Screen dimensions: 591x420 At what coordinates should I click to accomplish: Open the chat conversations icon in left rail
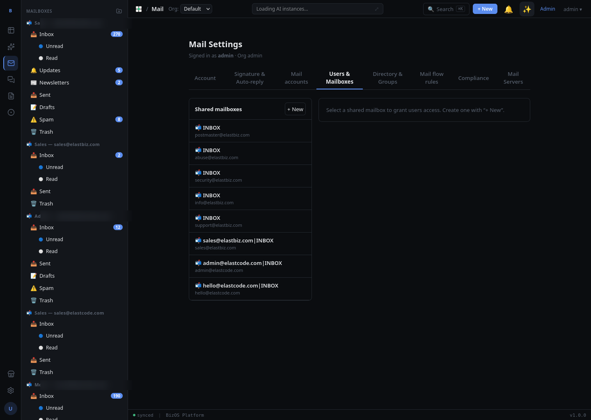point(11,80)
